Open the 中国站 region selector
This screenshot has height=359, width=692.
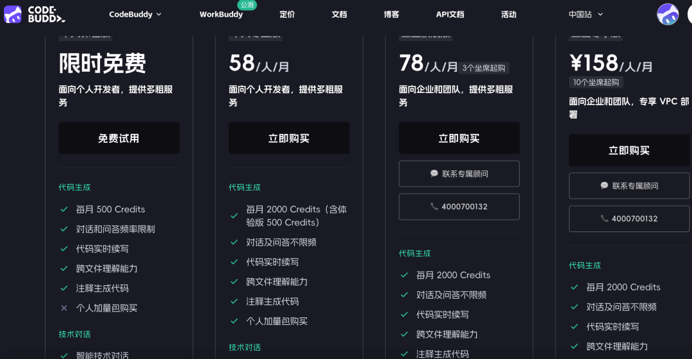(586, 14)
